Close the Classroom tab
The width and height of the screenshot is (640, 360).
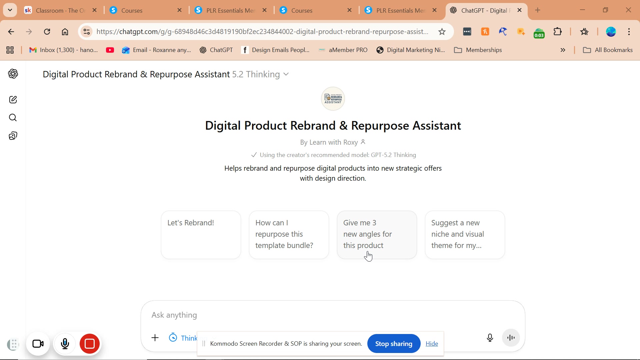95,10
